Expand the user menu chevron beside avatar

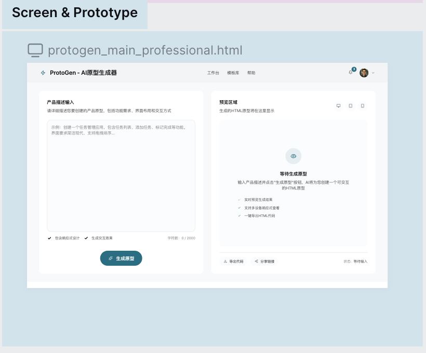coord(373,73)
